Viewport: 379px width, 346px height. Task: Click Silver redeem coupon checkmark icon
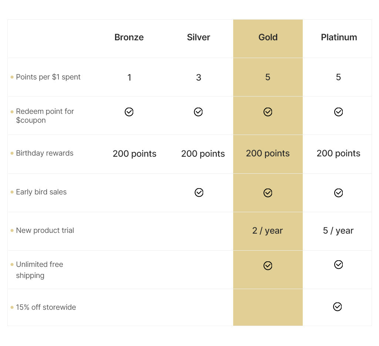198,112
